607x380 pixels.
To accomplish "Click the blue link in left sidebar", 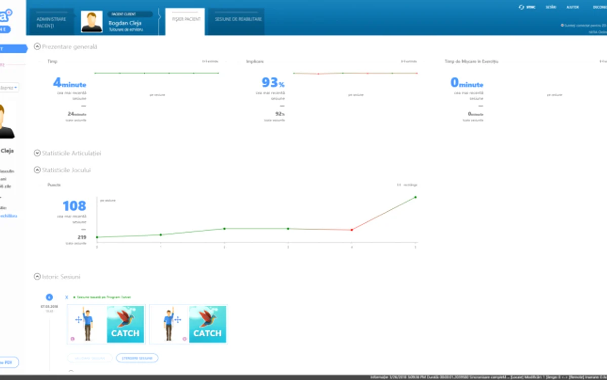I will point(9,216).
